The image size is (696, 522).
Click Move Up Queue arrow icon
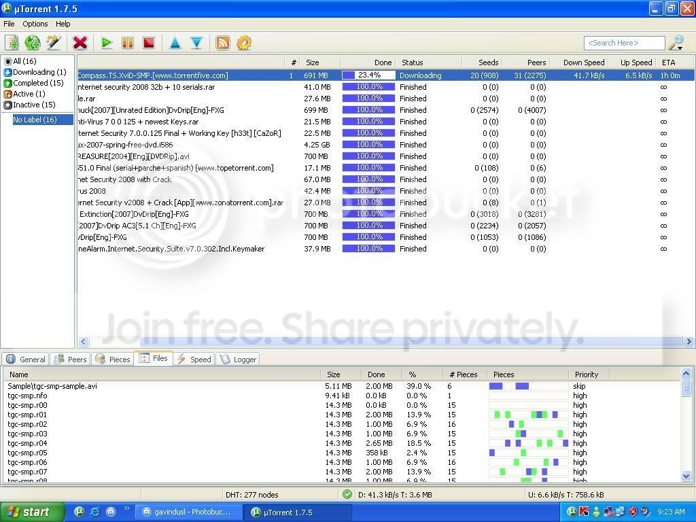[x=175, y=43]
